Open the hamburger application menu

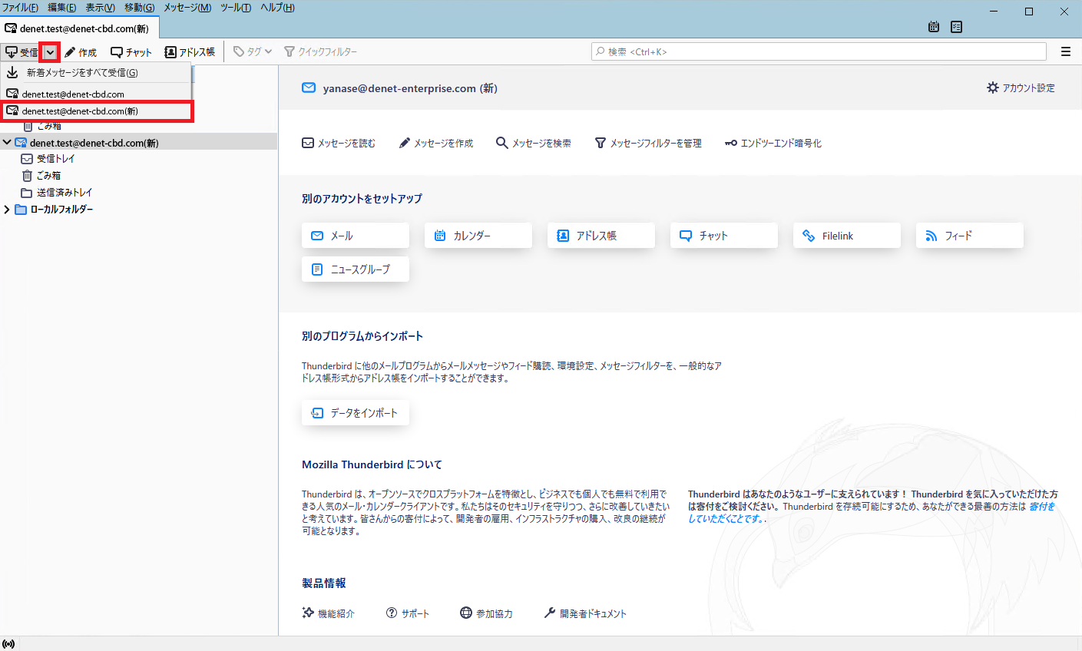(1066, 51)
